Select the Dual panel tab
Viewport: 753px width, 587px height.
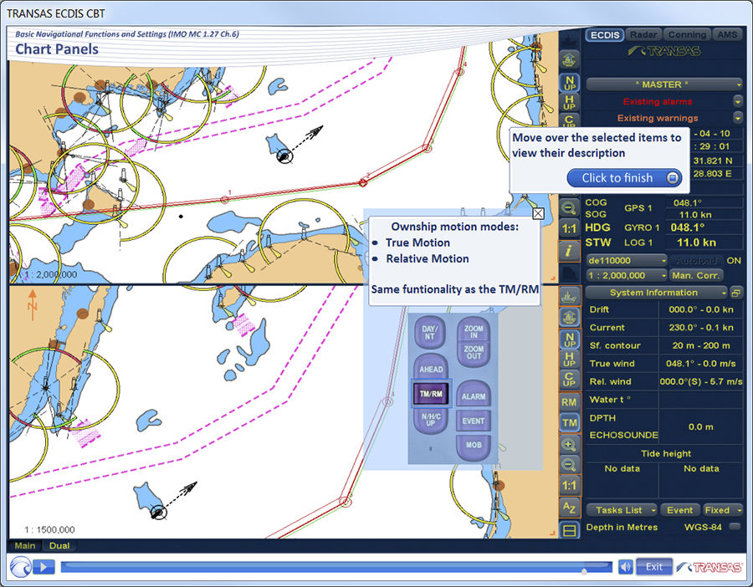pyautogui.click(x=59, y=546)
